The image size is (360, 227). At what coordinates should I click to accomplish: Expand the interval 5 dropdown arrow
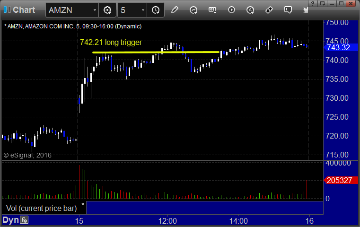tap(143, 10)
